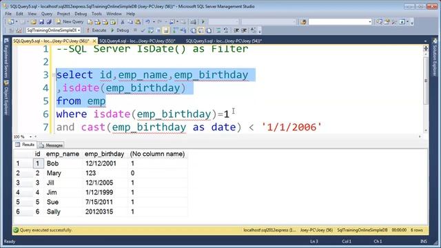Viewport: 441px width, 248px height.
Task: Click the Undo arrow icon
Action: click(147, 21)
